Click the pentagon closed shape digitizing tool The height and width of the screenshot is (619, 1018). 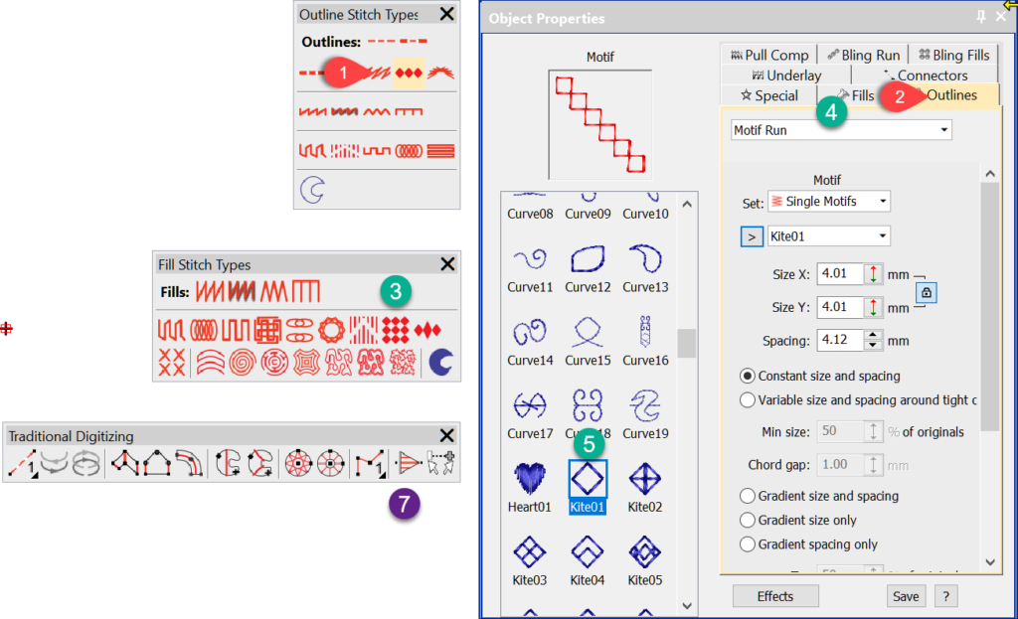point(157,463)
